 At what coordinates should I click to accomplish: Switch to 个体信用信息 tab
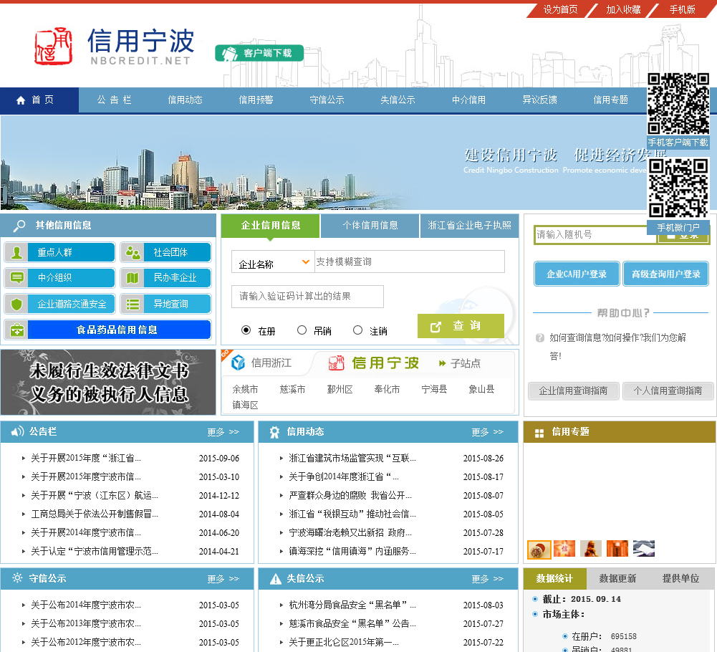370,226
